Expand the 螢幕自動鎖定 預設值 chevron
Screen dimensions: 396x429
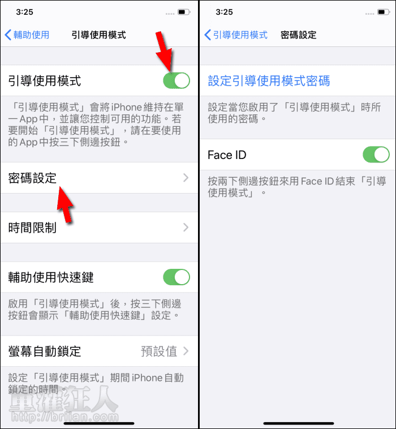click(x=186, y=351)
